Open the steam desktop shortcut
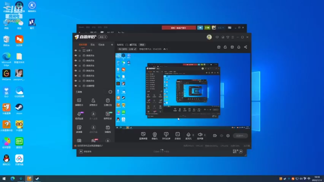 point(19,109)
